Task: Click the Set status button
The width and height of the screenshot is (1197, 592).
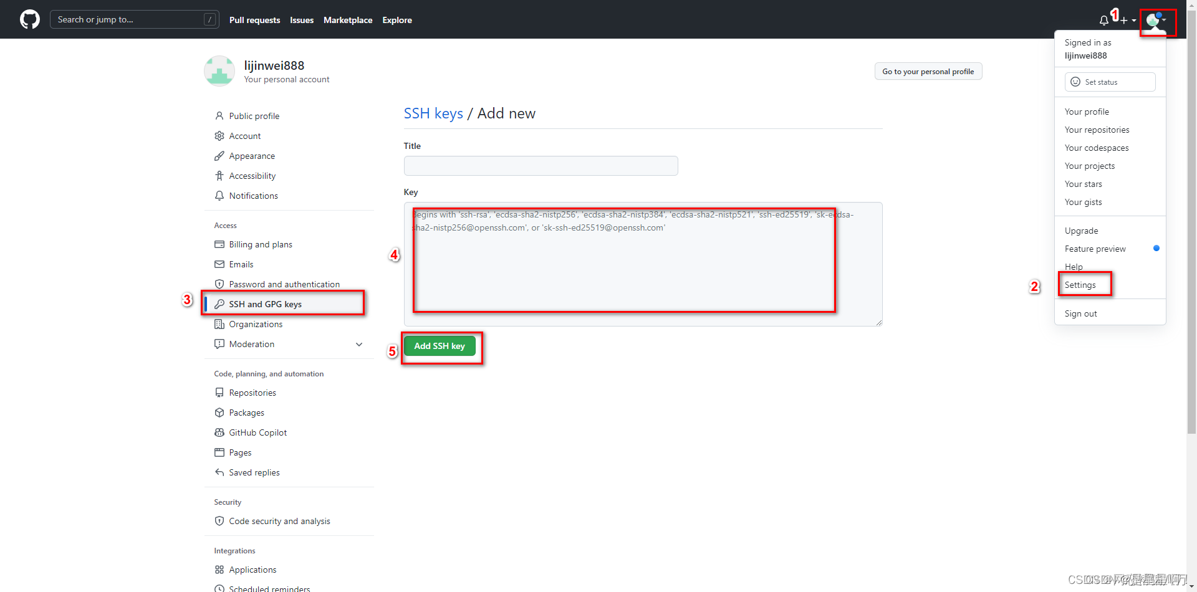Action: click(x=1110, y=82)
